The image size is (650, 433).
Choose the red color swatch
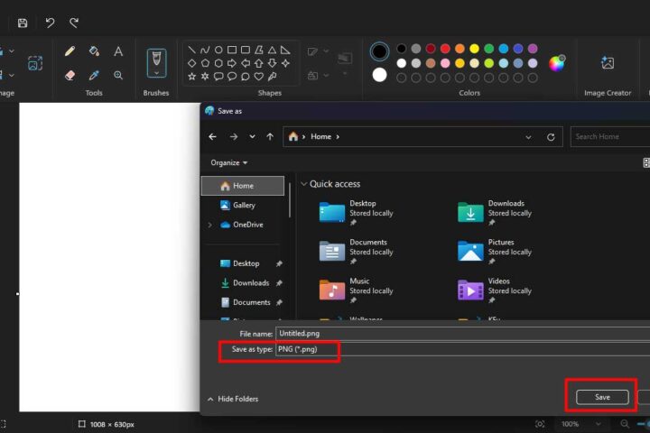(x=445, y=49)
